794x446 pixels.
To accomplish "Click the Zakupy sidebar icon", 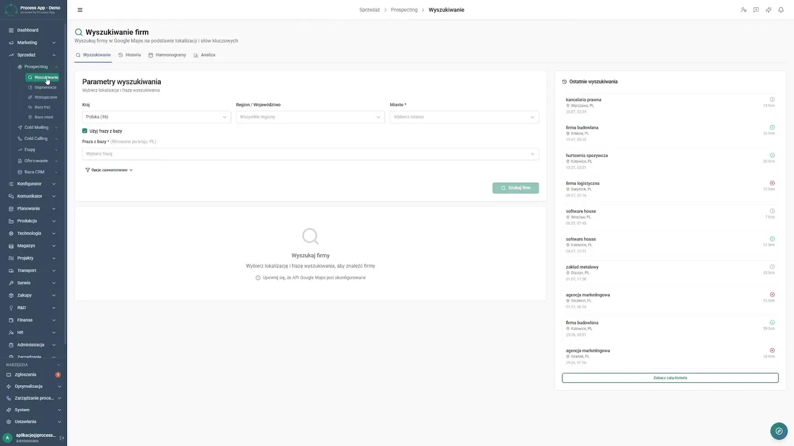I will coord(11,295).
